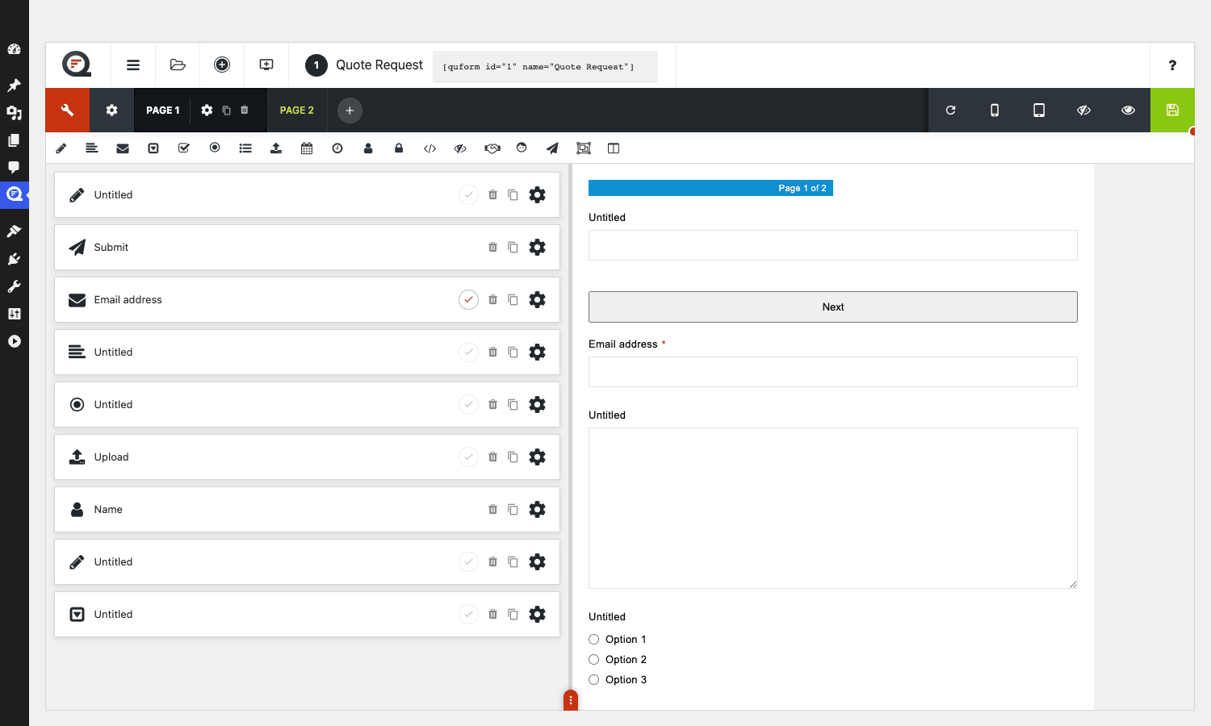Screen dimensions: 1211x726
Task: Add an email element from toolbar
Action: click(x=123, y=148)
